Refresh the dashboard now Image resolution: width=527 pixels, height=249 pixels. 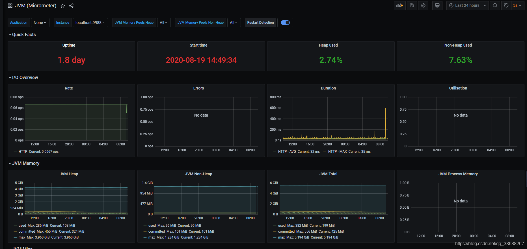(506, 6)
